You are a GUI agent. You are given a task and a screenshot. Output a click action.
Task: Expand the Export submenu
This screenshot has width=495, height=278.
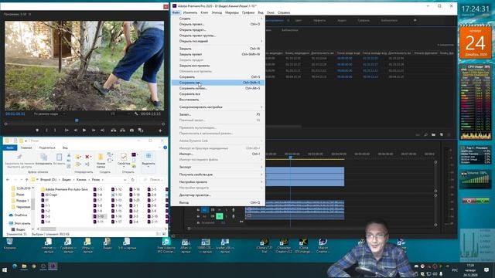218,167
